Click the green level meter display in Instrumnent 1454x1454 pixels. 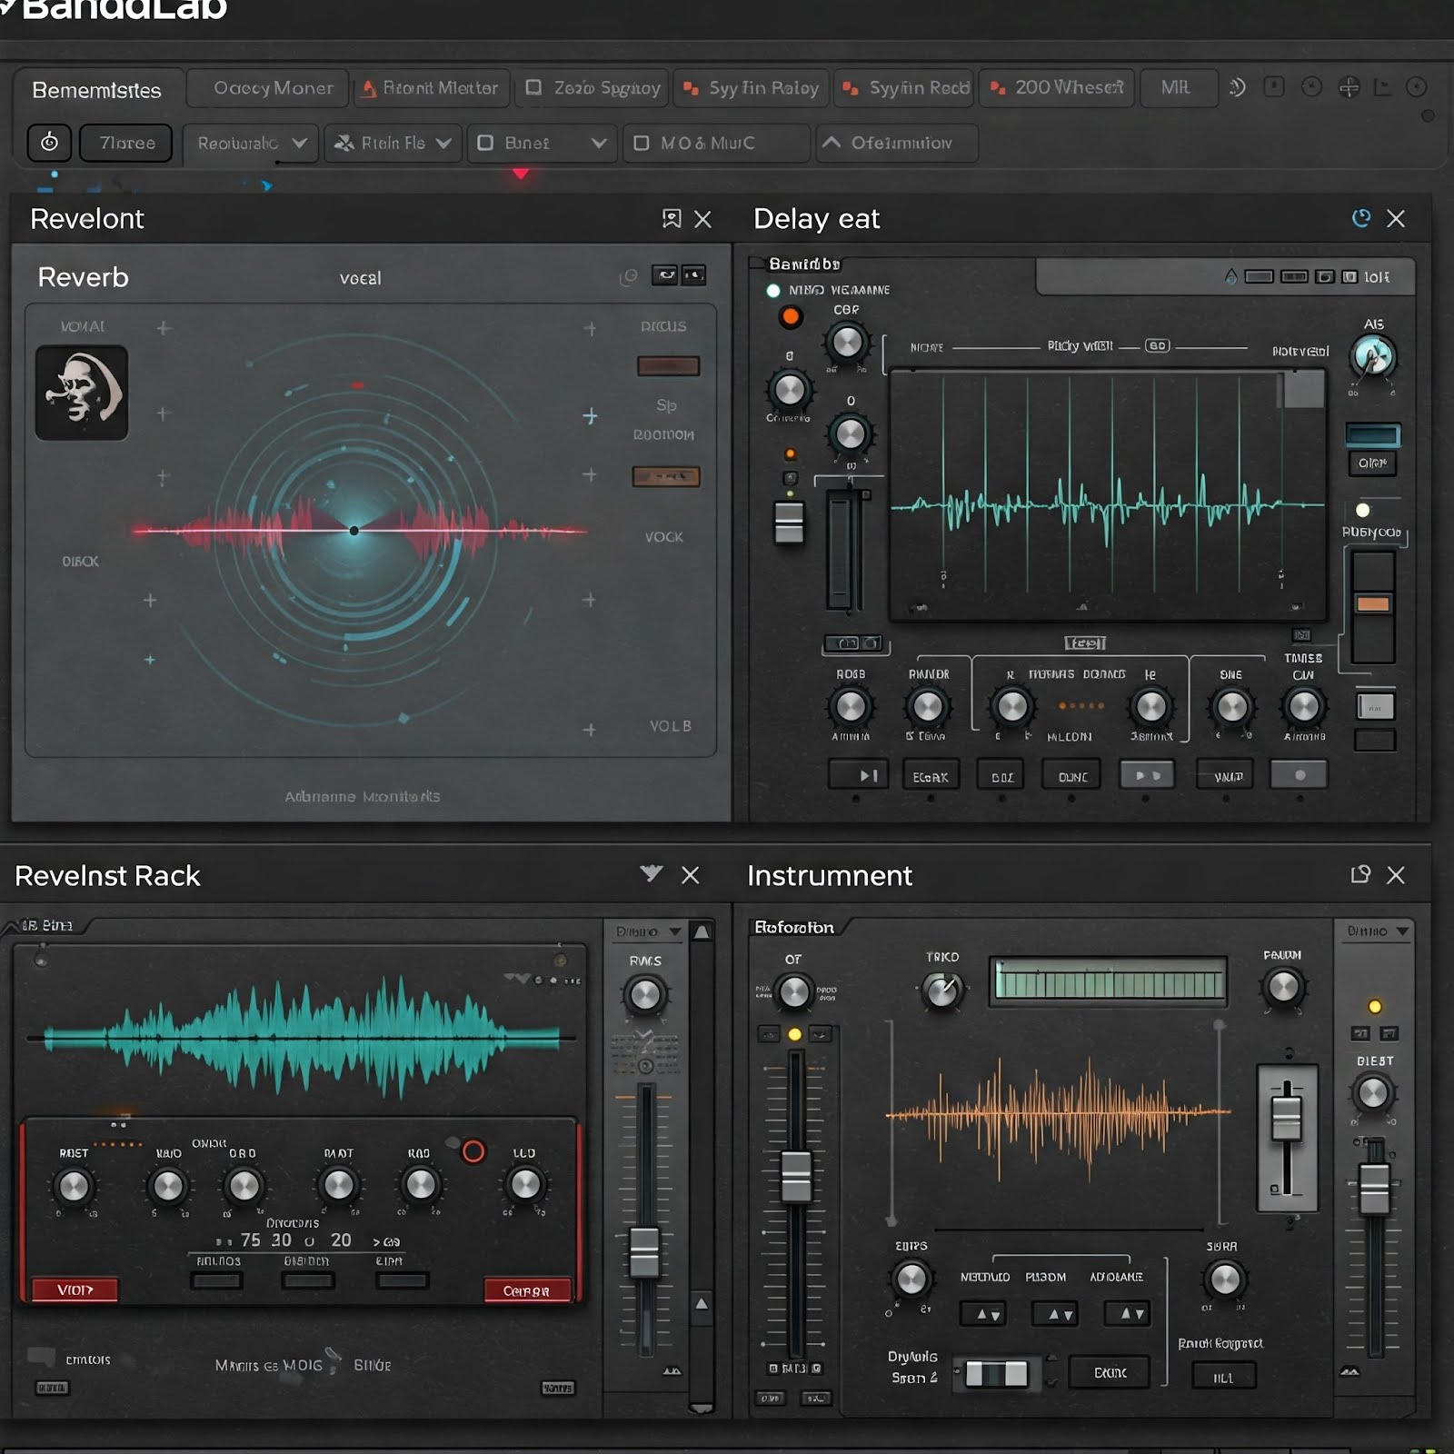(x=1108, y=981)
